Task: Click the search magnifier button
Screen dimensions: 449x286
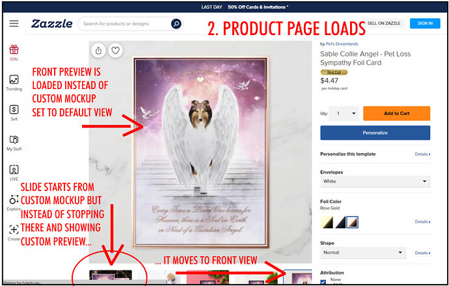Action: click(x=176, y=24)
